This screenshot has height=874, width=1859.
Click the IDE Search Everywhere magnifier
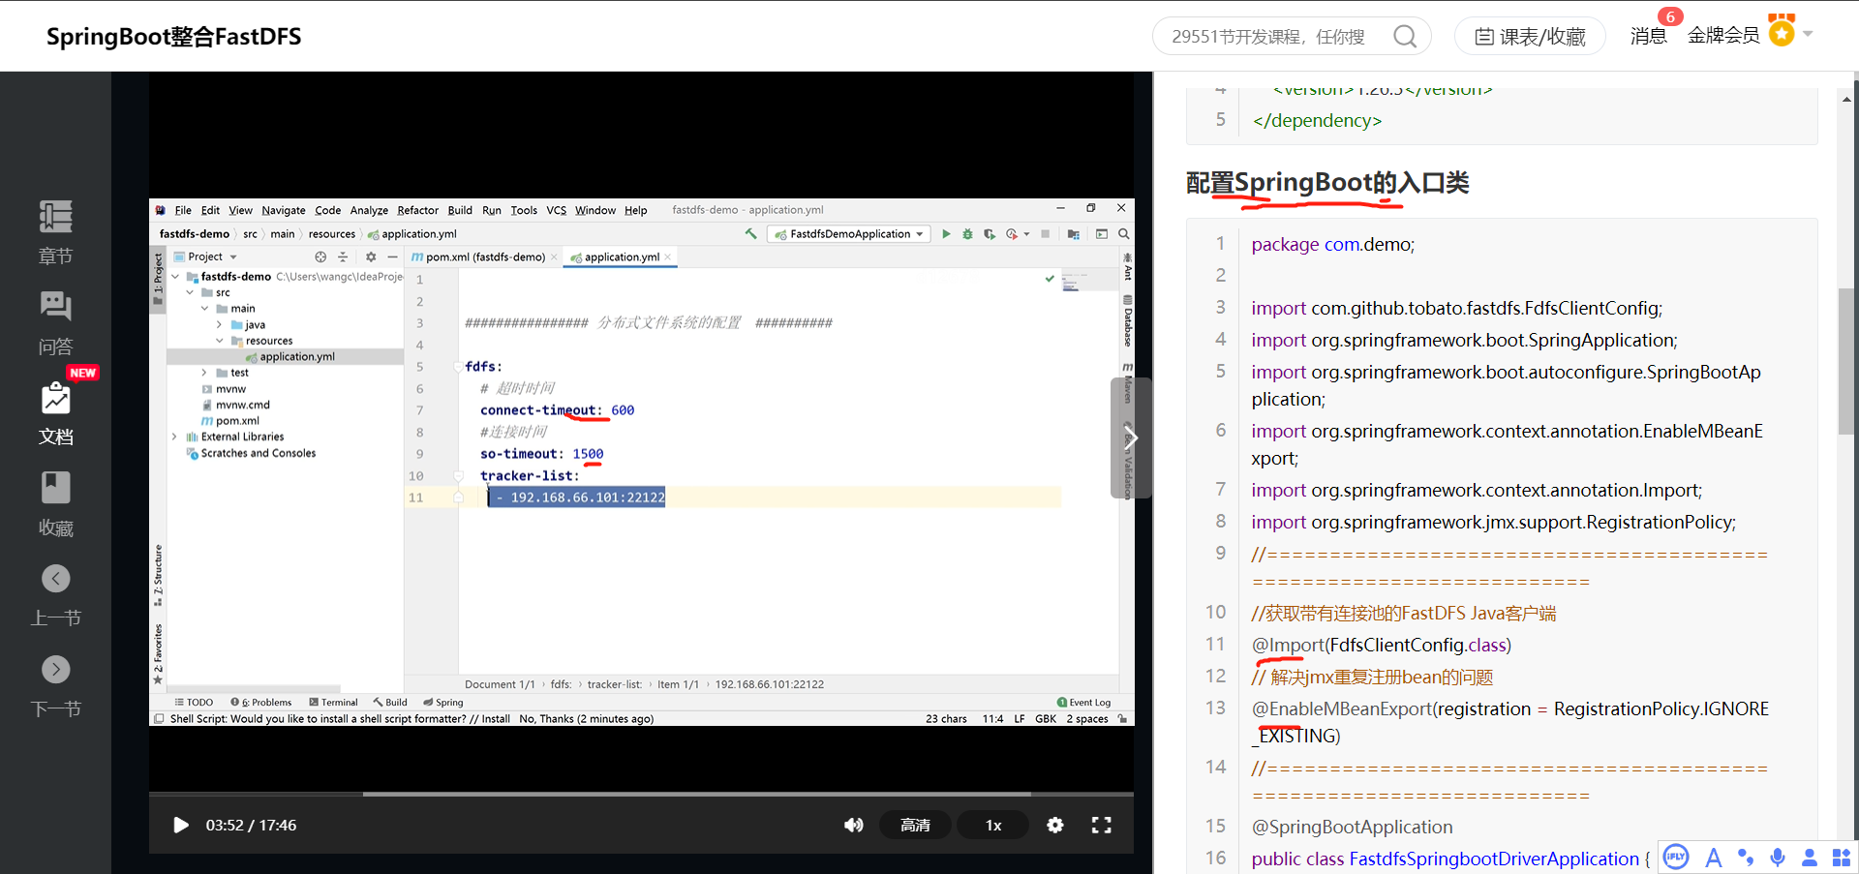(1124, 234)
